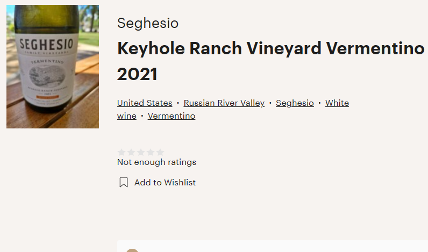Select the fourth rating star
Screen dimensions: 428x252
[151, 152]
